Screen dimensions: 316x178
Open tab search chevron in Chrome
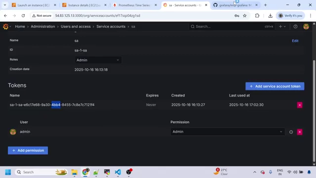pyautogui.click(x=5, y=5)
